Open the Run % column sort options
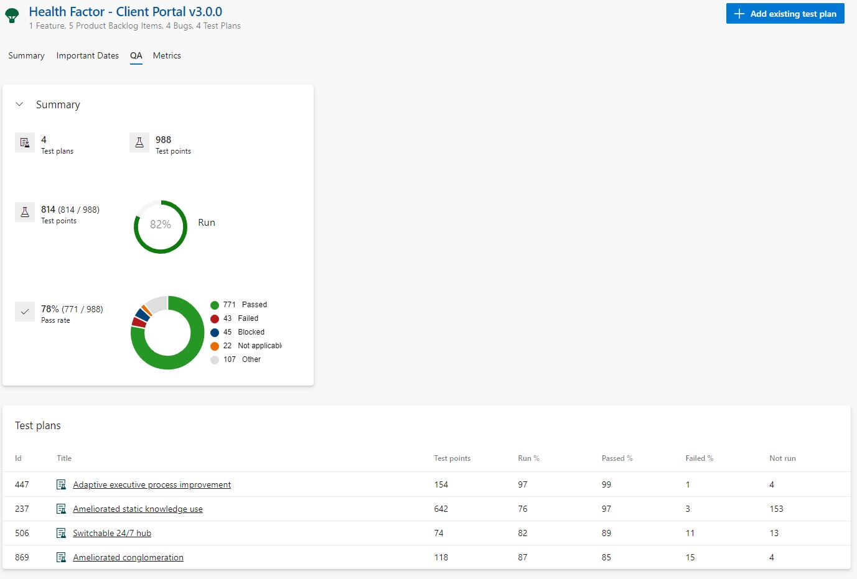The width and height of the screenshot is (857, 579). point(528,458)
